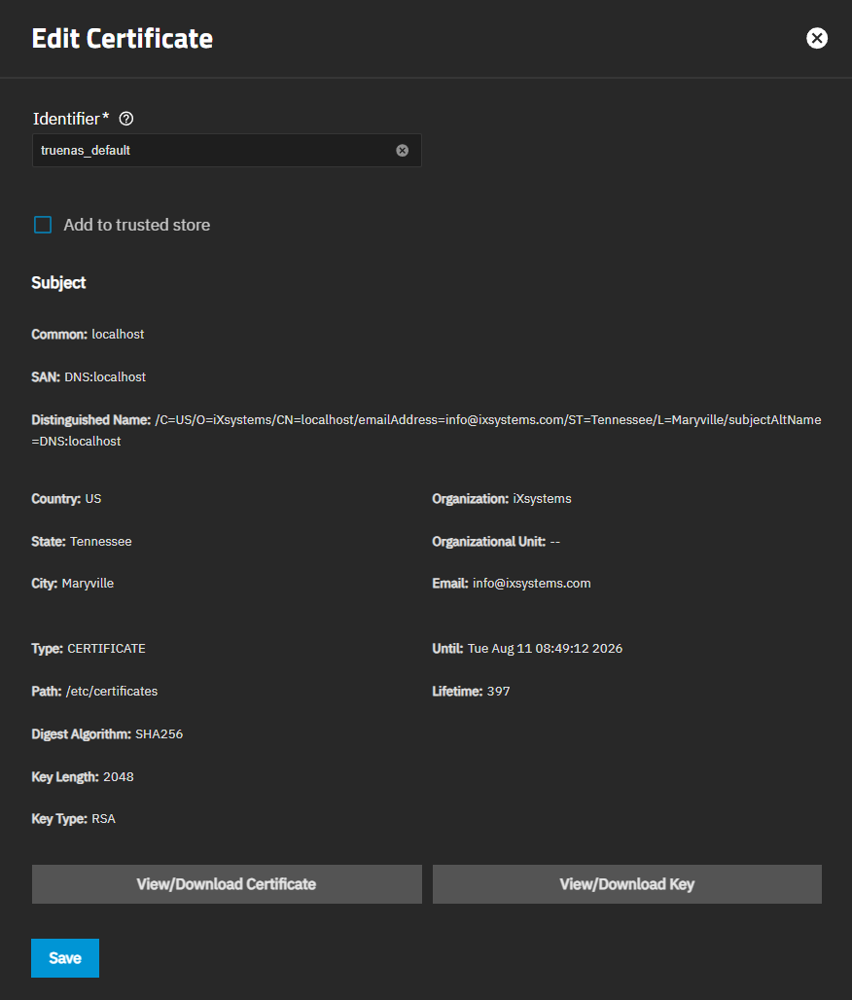Click the info@ixsystems.com email value
Screen dimensions: 852x1000
[531, 584]
